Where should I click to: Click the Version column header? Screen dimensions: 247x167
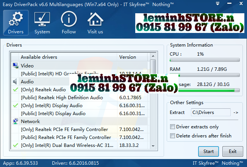click(x=132, y=57)
